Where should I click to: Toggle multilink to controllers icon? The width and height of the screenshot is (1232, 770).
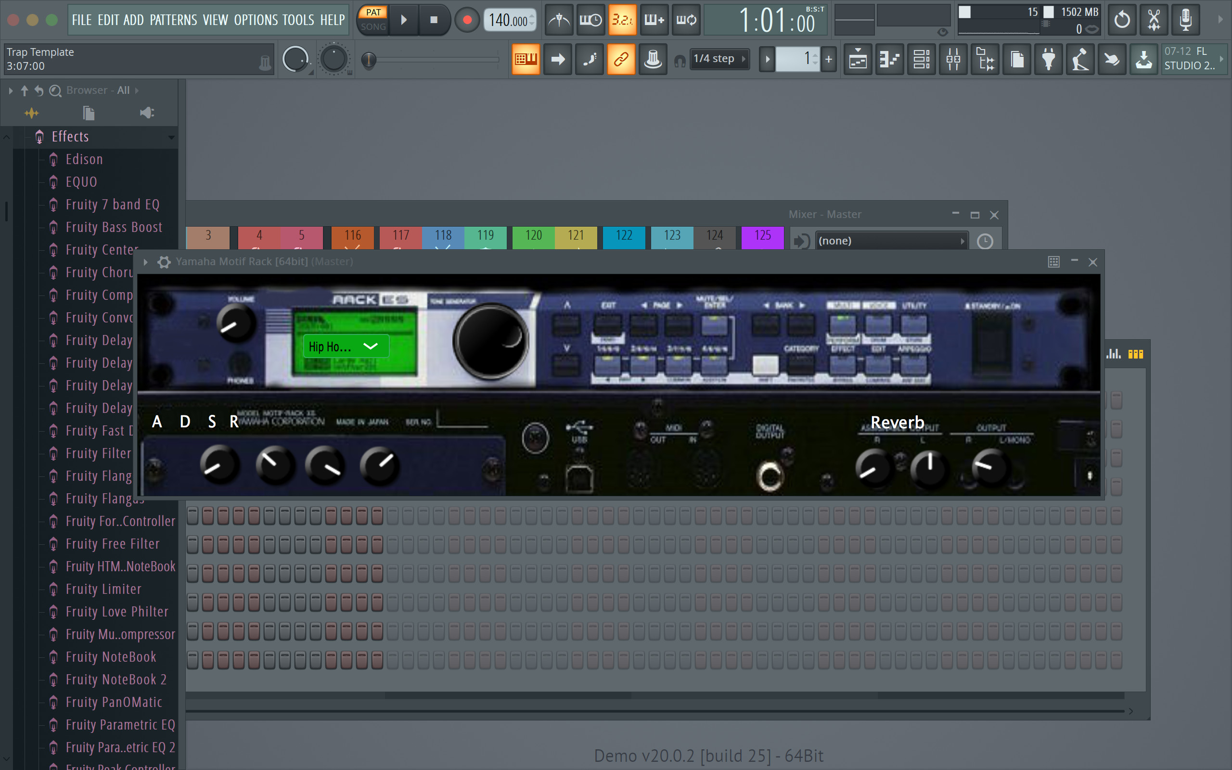[621, 59]
